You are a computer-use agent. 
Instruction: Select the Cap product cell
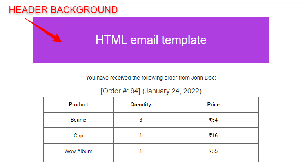(78, 136)
